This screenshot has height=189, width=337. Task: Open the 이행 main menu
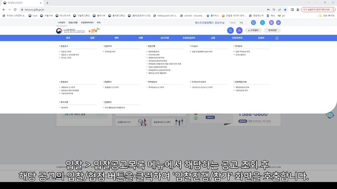point(141,38)
